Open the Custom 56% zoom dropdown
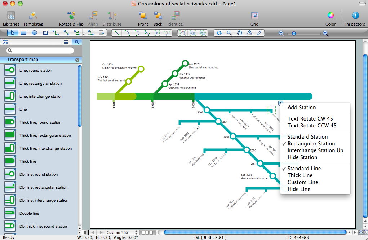 pyautogui.click(x=121, y=232)
